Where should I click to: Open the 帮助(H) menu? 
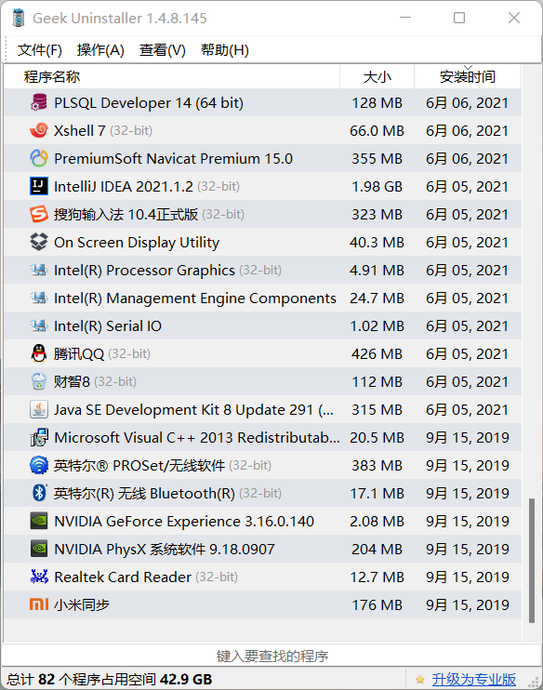[225, 49]
